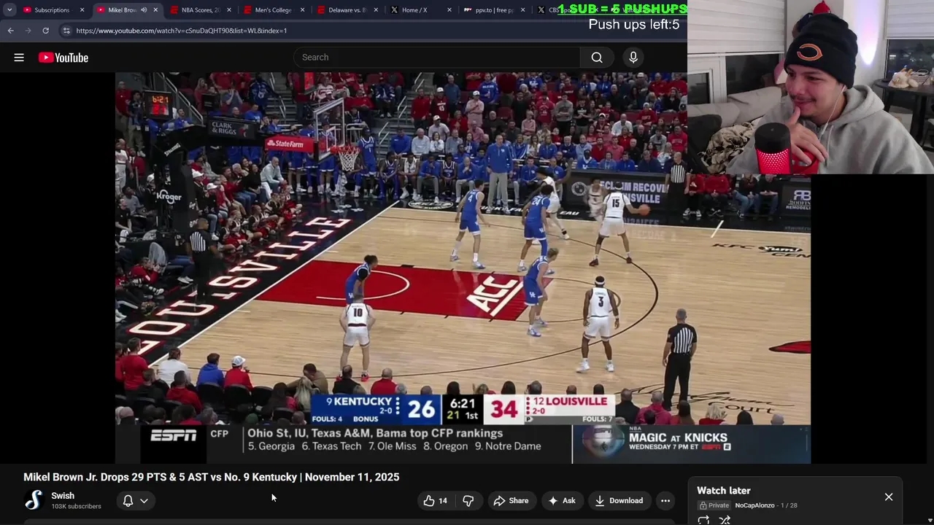Open the Swish channel avatar

(34, 500)
